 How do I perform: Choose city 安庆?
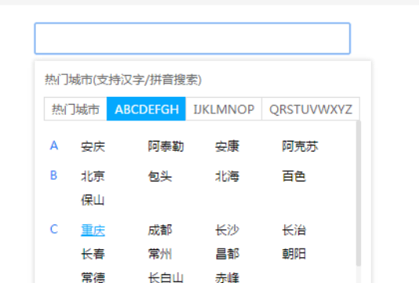[93, 147]
